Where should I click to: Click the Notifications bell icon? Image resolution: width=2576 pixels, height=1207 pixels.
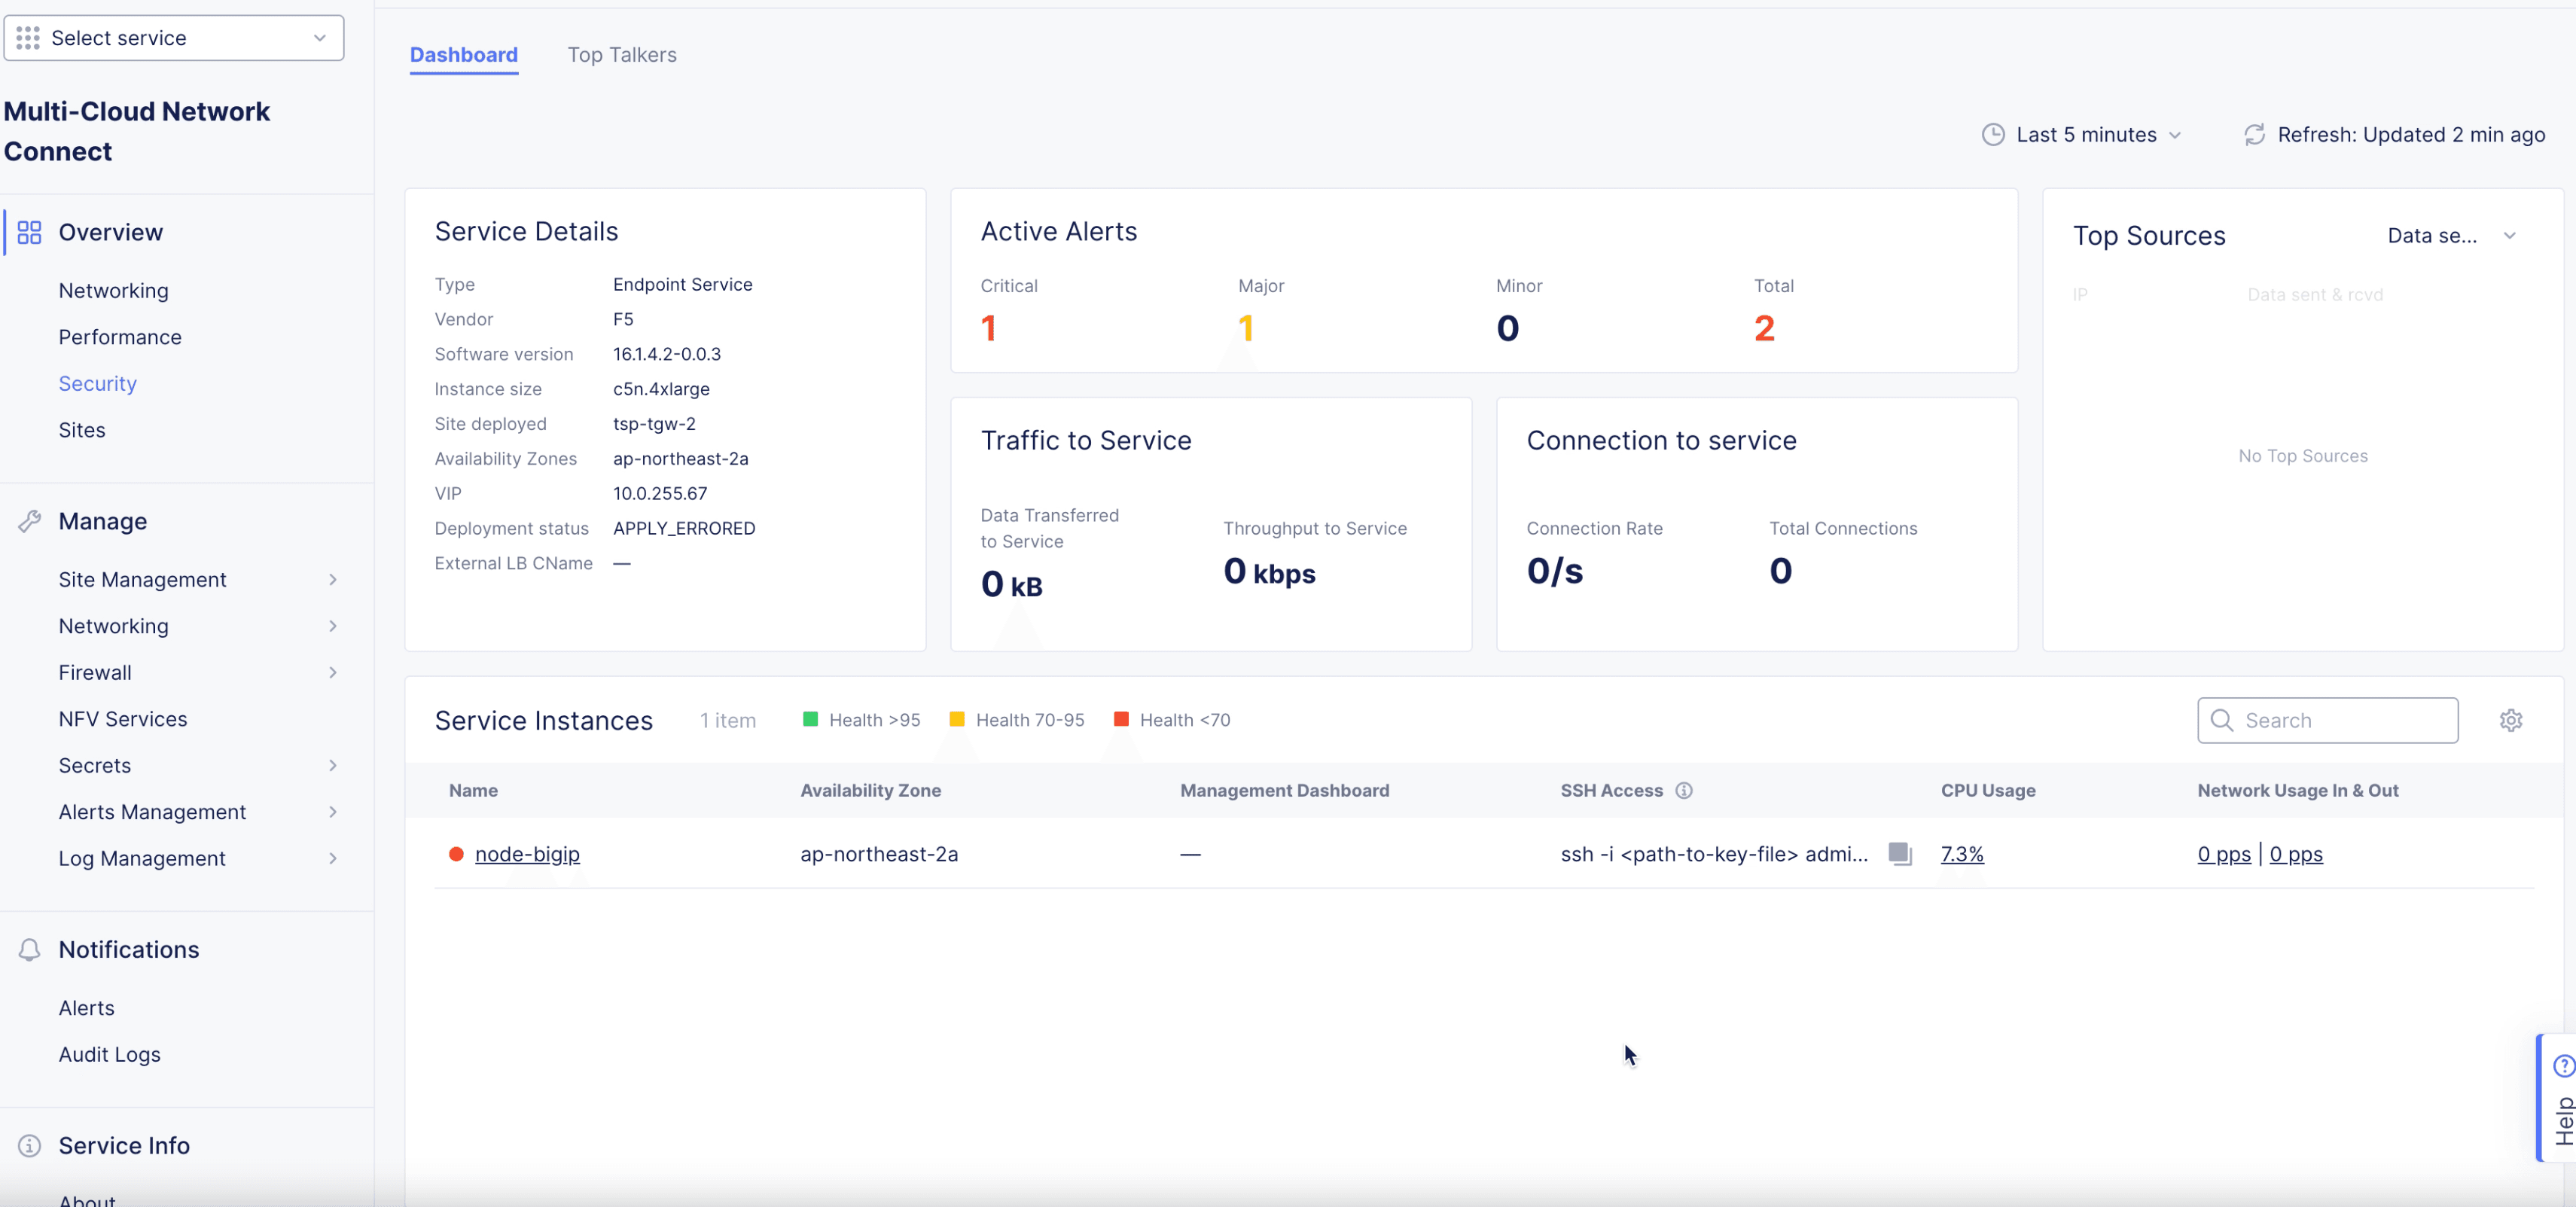pyautogui.click(x=29, y=949)
